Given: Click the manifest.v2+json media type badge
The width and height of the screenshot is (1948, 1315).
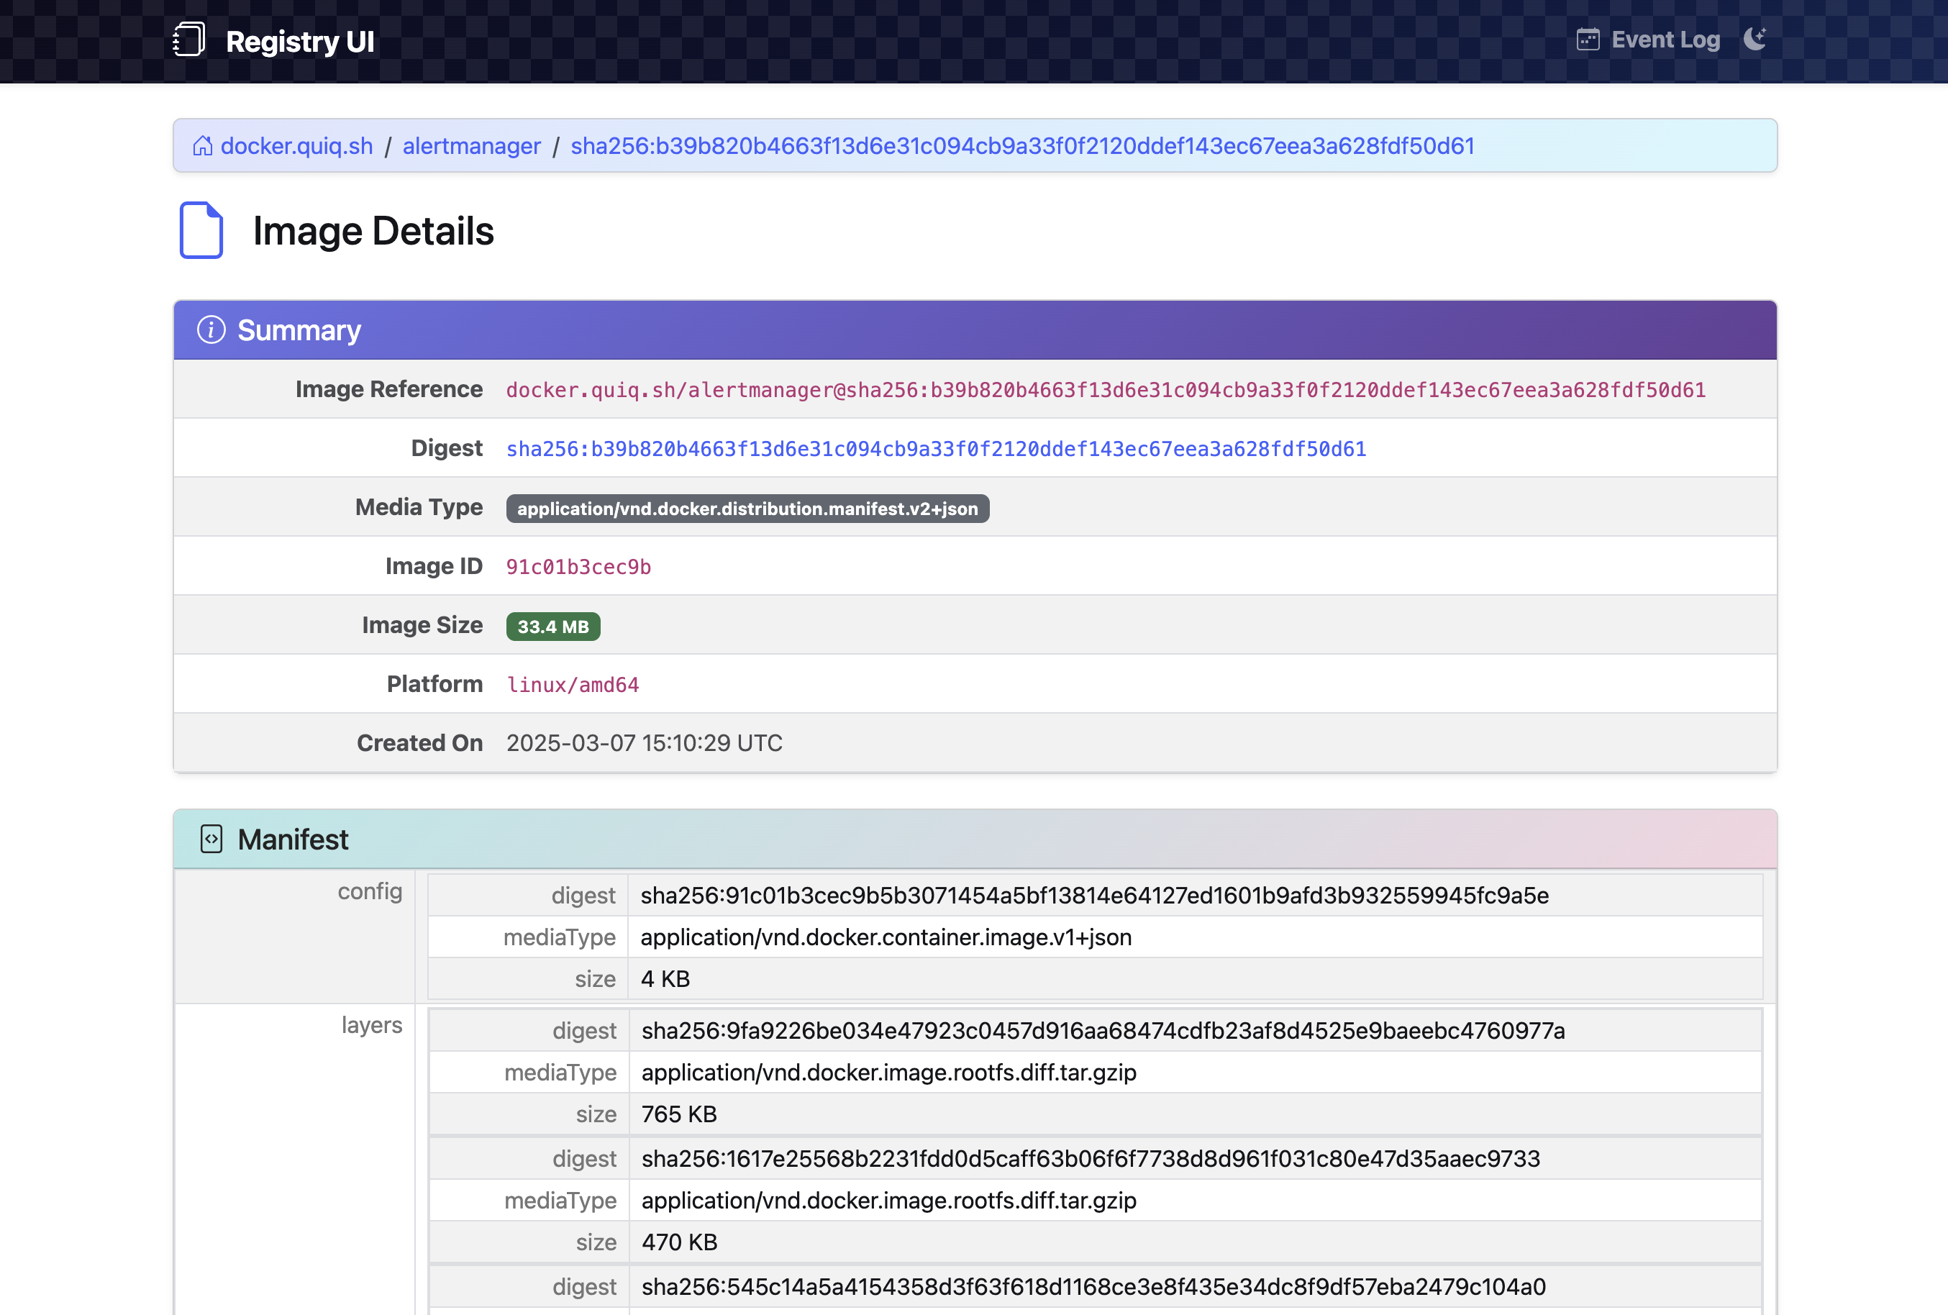Looking at the screenshot, I should 747,509.
